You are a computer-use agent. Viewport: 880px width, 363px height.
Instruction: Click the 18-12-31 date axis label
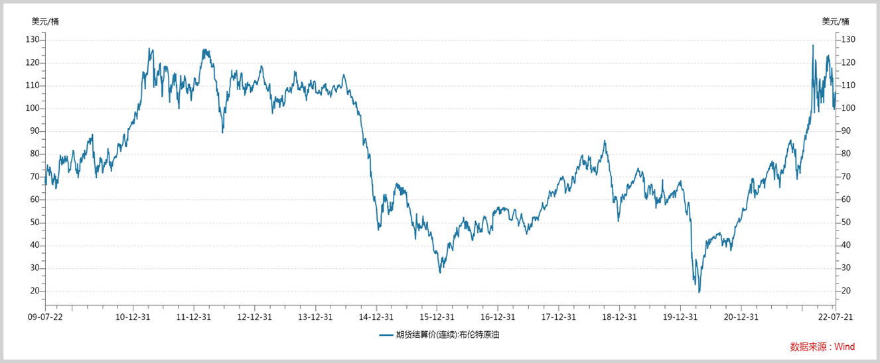[619, 317]
